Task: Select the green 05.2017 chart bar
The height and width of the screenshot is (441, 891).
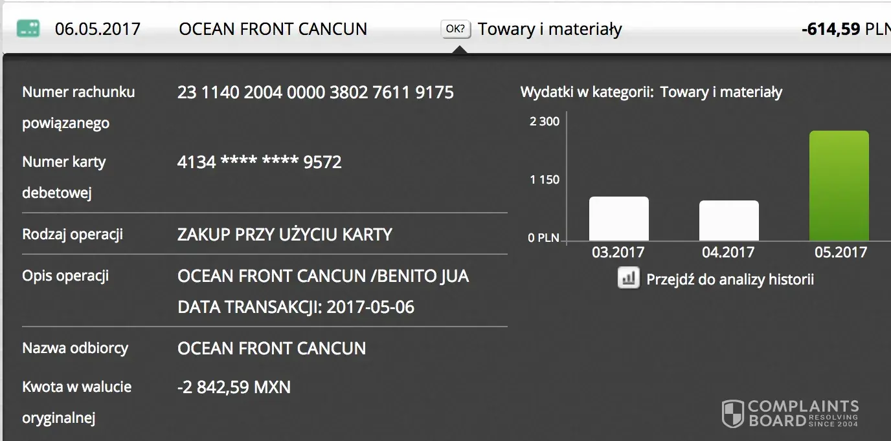Action: pyautogui.click(x=839, y=186)
